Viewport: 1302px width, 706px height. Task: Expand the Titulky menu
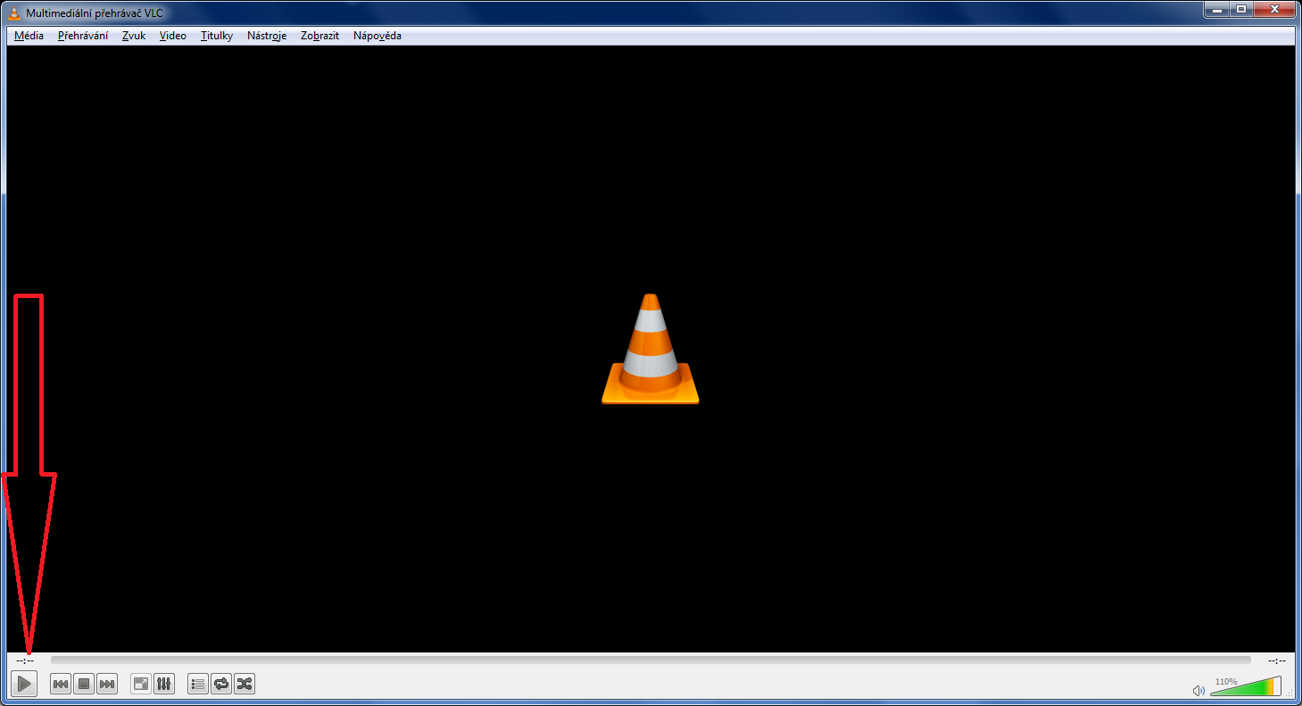click(x=217, y=36)
